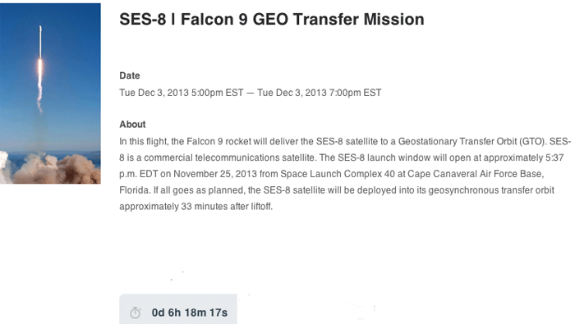Click the smoke clouds at the photo base
This screenshot has height=324, width=575.
50,168
